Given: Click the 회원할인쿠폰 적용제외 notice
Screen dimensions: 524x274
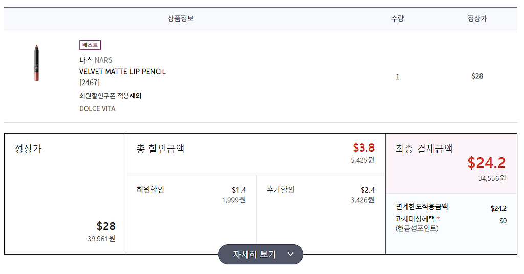Looking at the screenshot, I should click(x=110, y=96).
